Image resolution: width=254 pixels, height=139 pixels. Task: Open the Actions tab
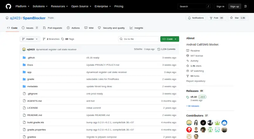point(73,28)
